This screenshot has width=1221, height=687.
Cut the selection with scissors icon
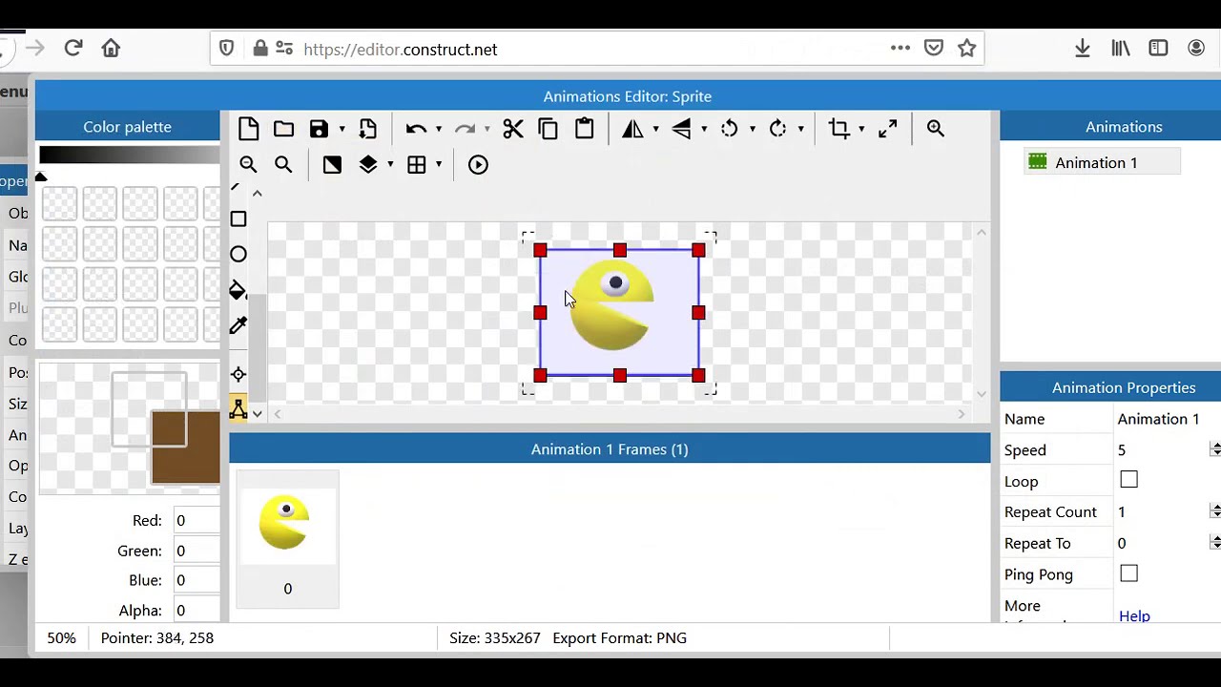point(513,129)
